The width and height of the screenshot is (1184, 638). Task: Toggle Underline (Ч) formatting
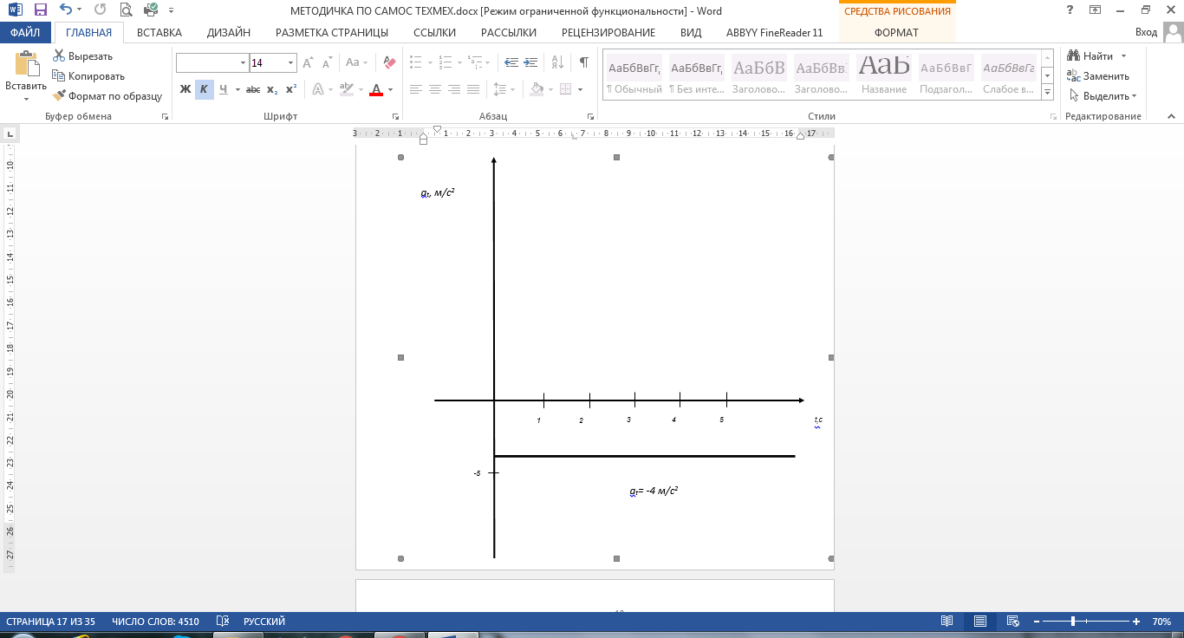tap(224, 89)
